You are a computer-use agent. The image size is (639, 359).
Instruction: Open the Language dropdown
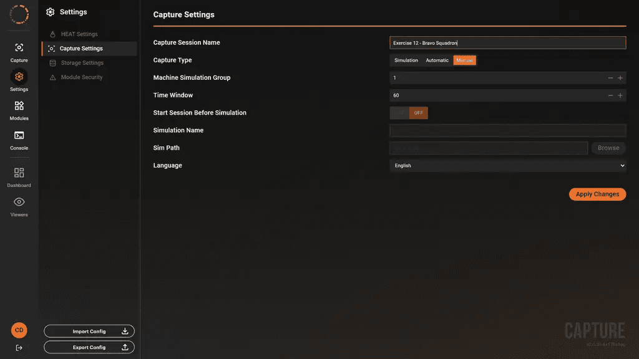(x=508, y=166)
